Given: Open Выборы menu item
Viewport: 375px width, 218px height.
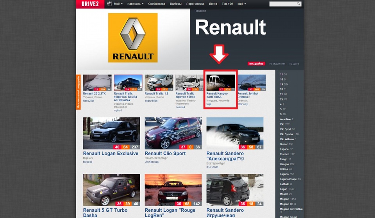Looking at the screenshot, I should (175, 4).
